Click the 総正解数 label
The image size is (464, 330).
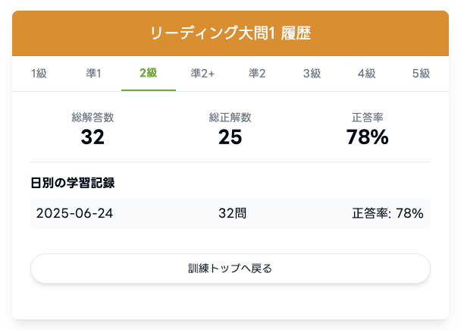tap(230, 118)
